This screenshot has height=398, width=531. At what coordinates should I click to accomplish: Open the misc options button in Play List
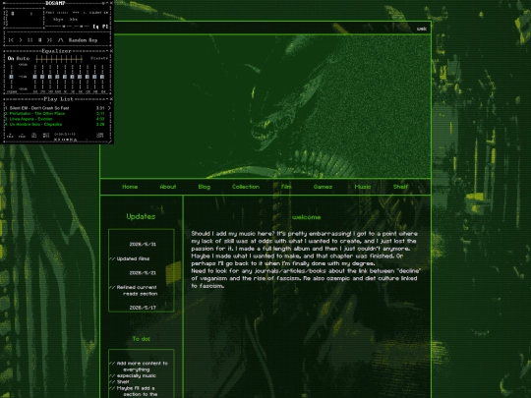click(46, 135)
